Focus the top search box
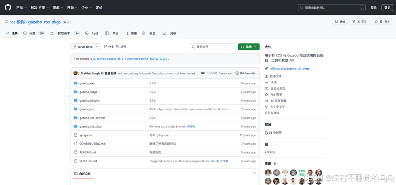The height and width of the screenshot is (185, 396). tap(332, 7)
